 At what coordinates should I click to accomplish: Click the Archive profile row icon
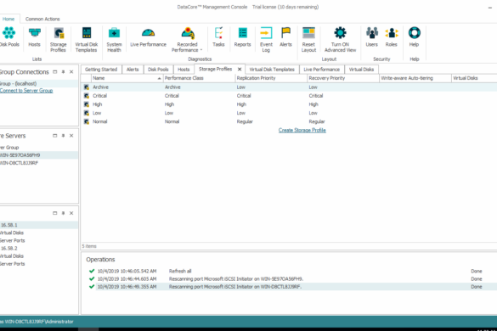click(86, 87)
